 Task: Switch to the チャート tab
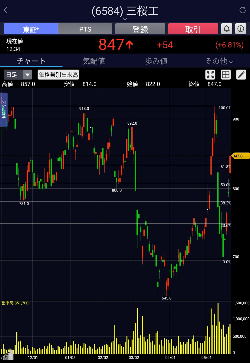click(x=31, y=61)
